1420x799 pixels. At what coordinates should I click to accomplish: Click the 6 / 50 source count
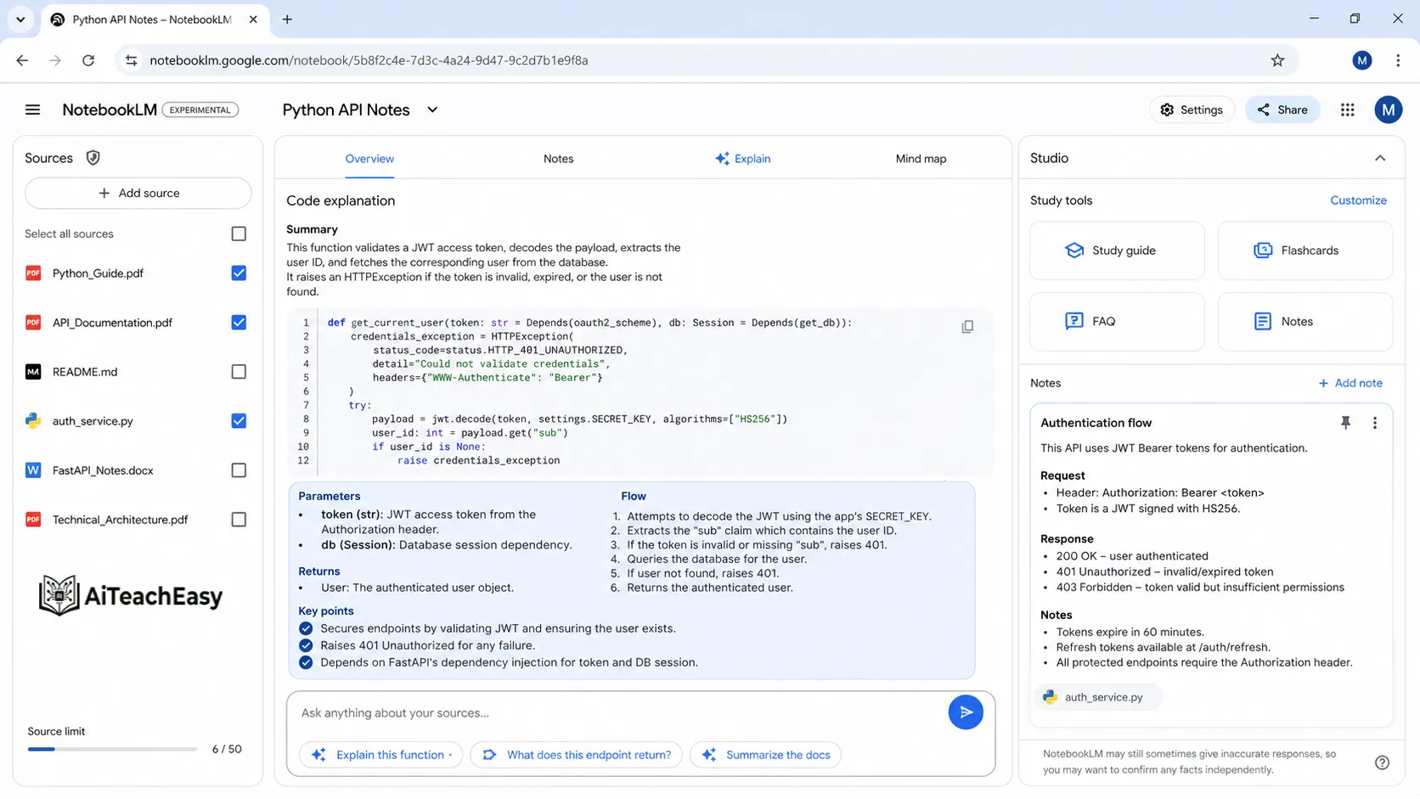tap(227, 749)
